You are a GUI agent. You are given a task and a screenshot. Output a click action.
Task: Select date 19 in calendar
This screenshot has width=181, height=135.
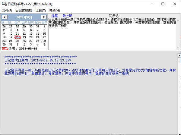[x=24, y=37]
